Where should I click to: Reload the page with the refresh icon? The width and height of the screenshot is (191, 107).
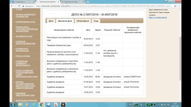(19, 6)
